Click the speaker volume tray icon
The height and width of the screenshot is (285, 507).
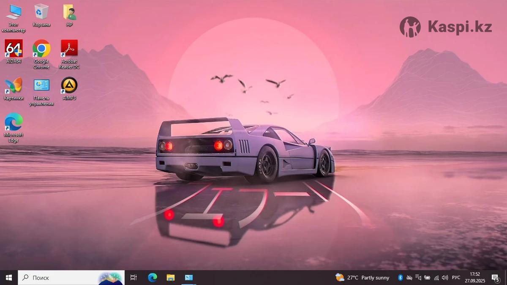pyautogui.click(x=445, y=278)
